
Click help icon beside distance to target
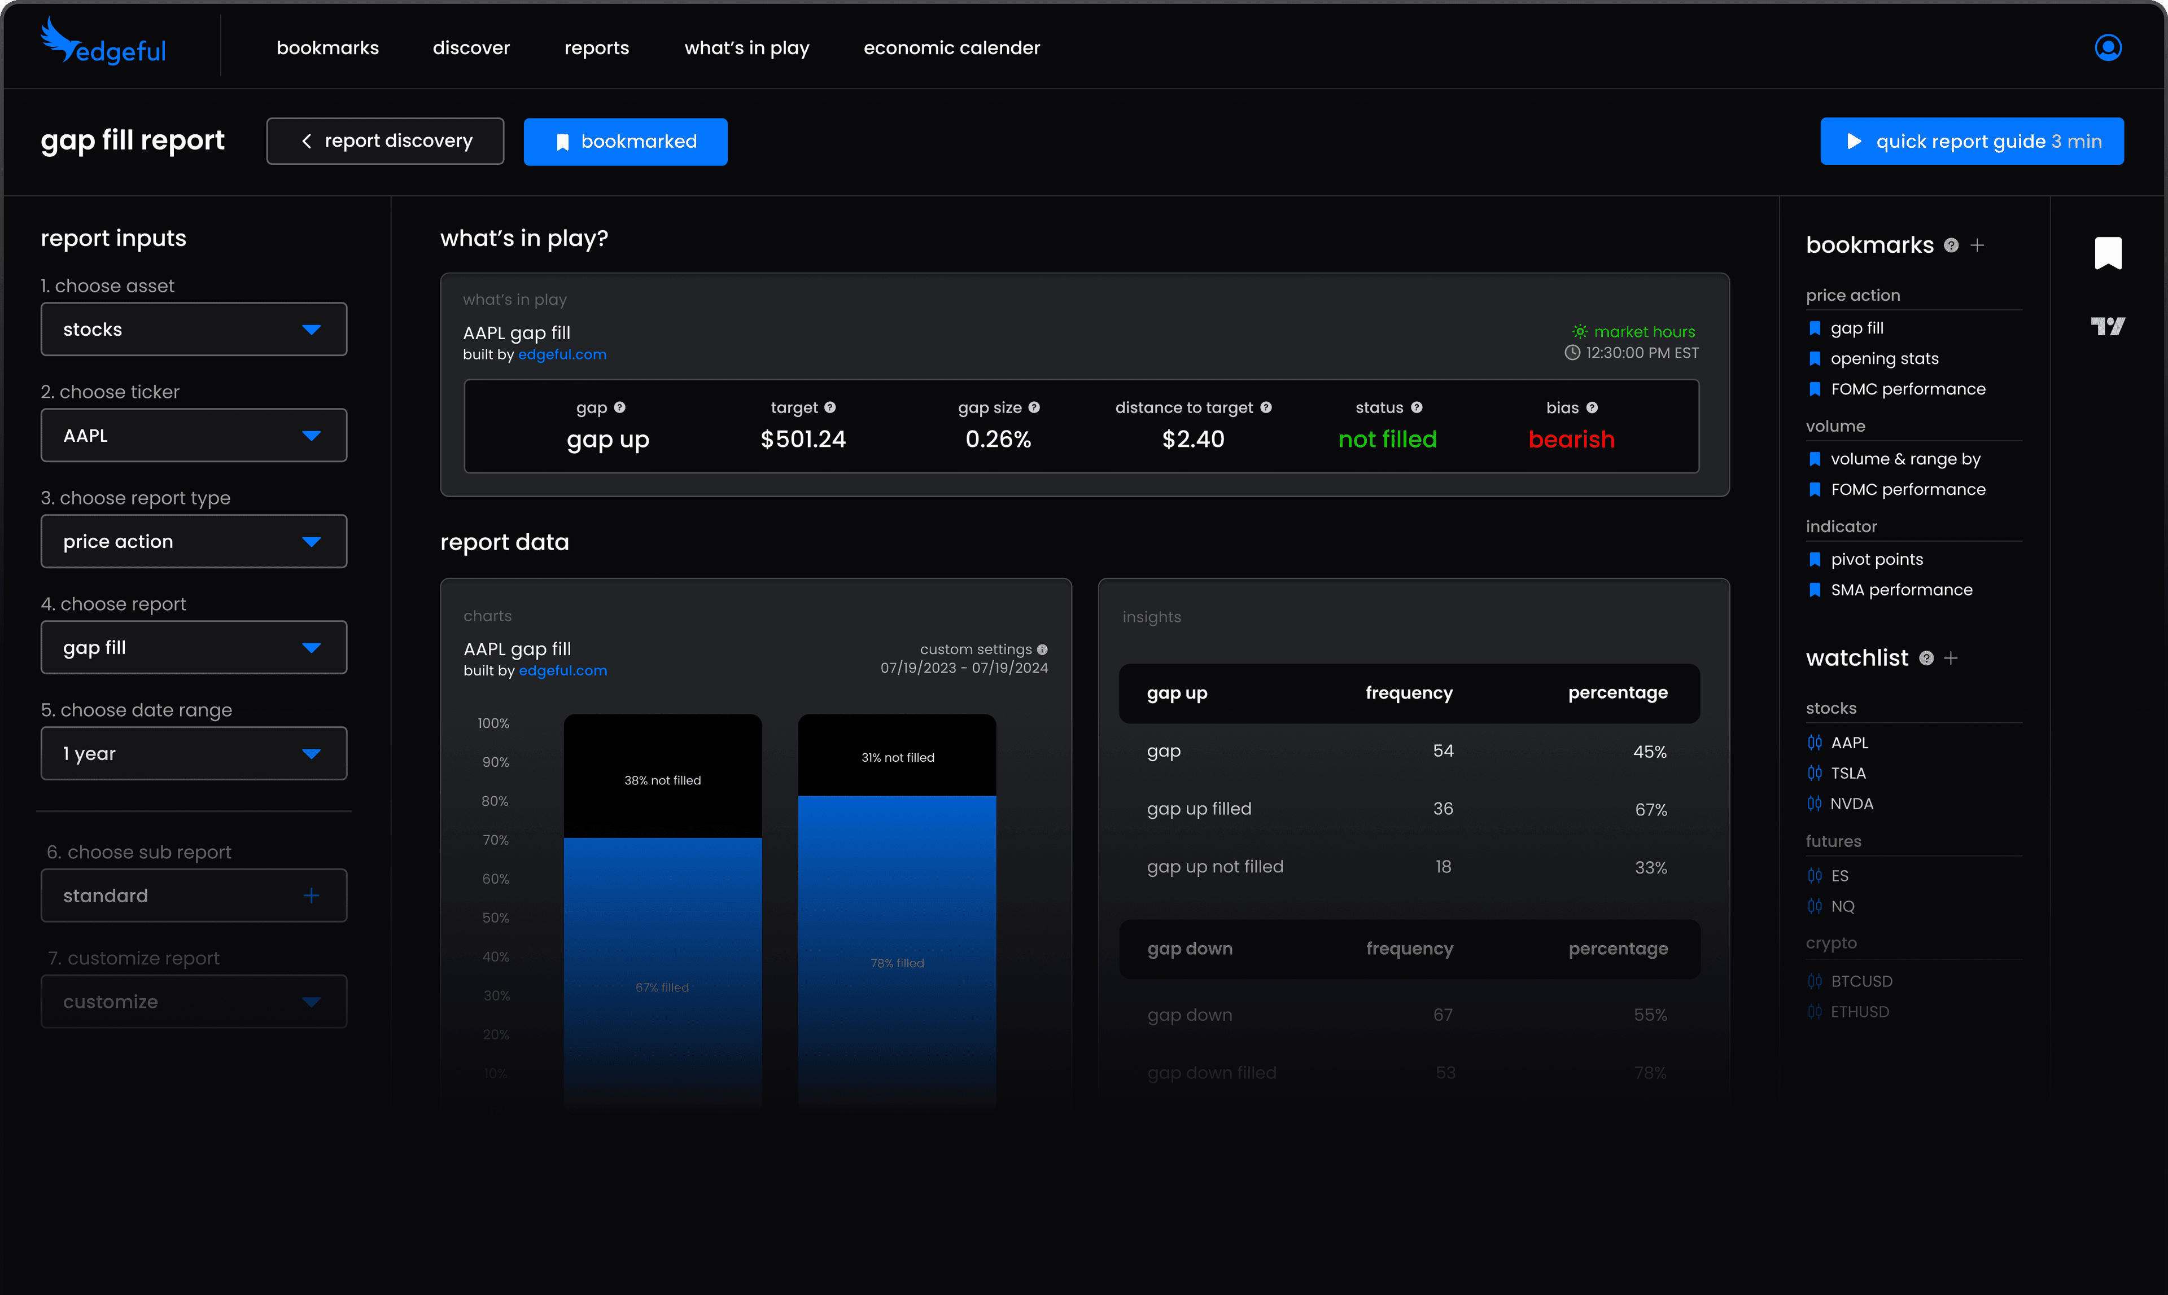point(1266,407)
